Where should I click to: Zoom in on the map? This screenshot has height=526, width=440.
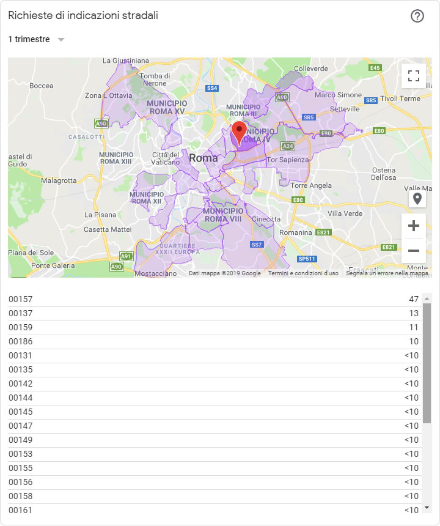pos(414,226)
